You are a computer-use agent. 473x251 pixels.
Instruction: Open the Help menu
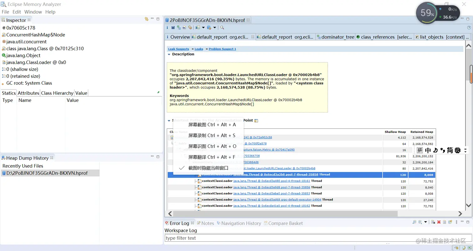coord(50,12)
